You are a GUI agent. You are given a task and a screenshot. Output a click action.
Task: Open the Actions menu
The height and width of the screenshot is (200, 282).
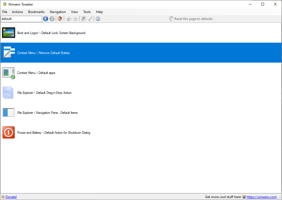coord(17,12)
